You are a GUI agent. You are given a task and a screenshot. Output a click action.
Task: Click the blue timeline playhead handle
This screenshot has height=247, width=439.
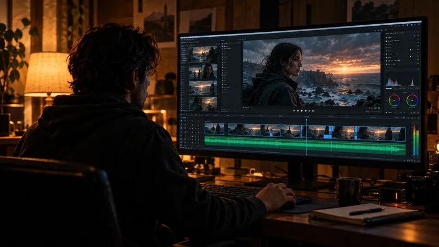pos(307,120)
